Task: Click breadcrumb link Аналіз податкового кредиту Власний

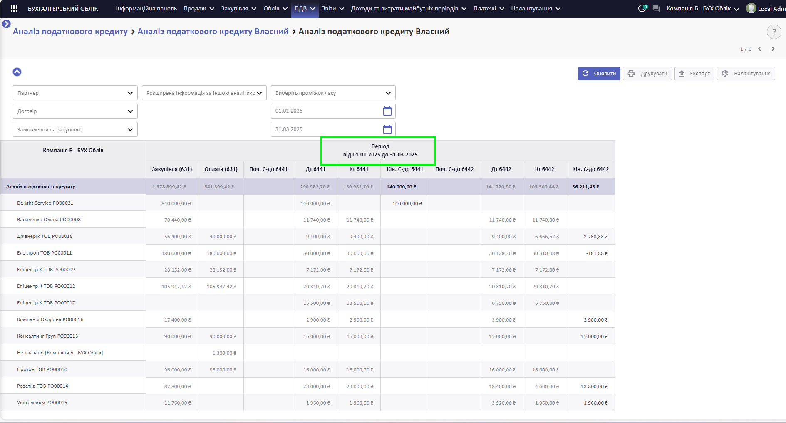Action: (213, 31)
